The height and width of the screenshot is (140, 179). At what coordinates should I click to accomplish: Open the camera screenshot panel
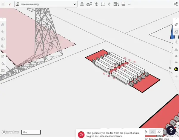3,39
